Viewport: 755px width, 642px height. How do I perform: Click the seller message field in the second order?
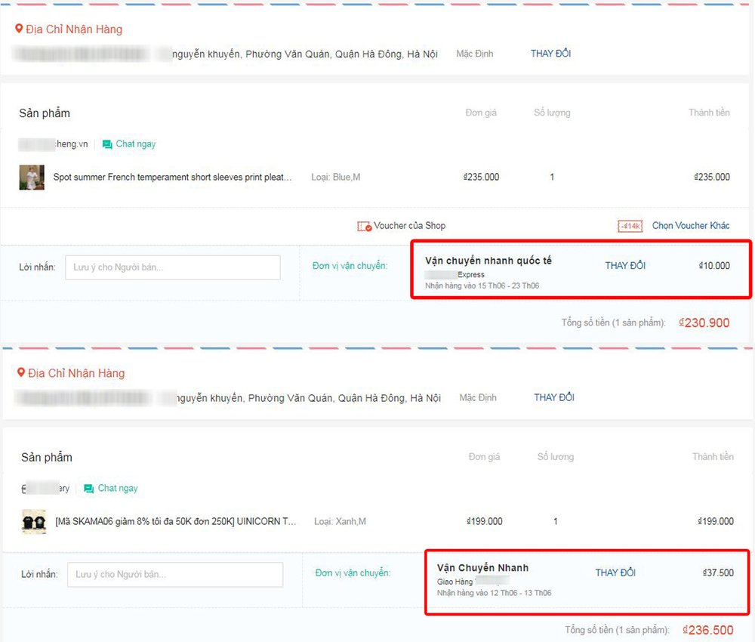[x=175, y=575]
